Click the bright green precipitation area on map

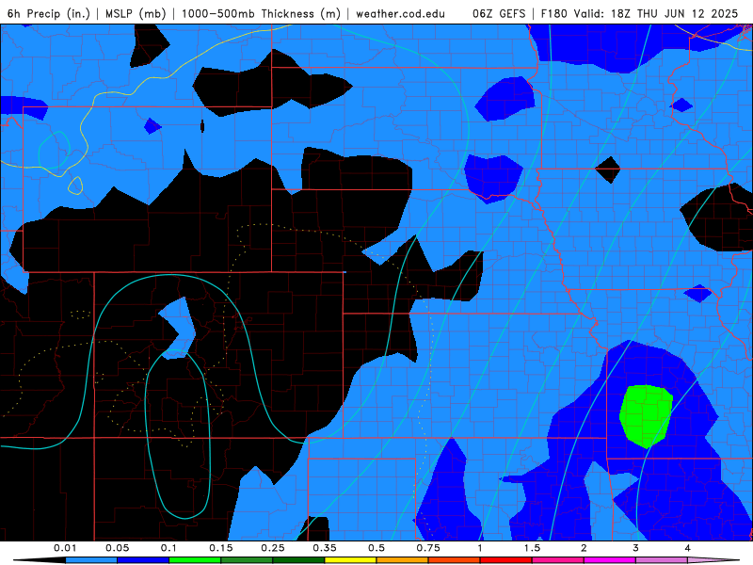(646, 415)
